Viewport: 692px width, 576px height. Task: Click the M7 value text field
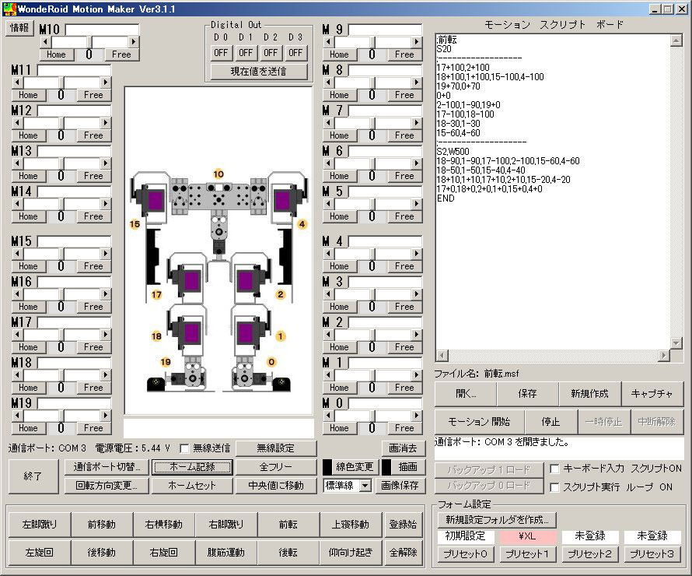click(386, 111)
